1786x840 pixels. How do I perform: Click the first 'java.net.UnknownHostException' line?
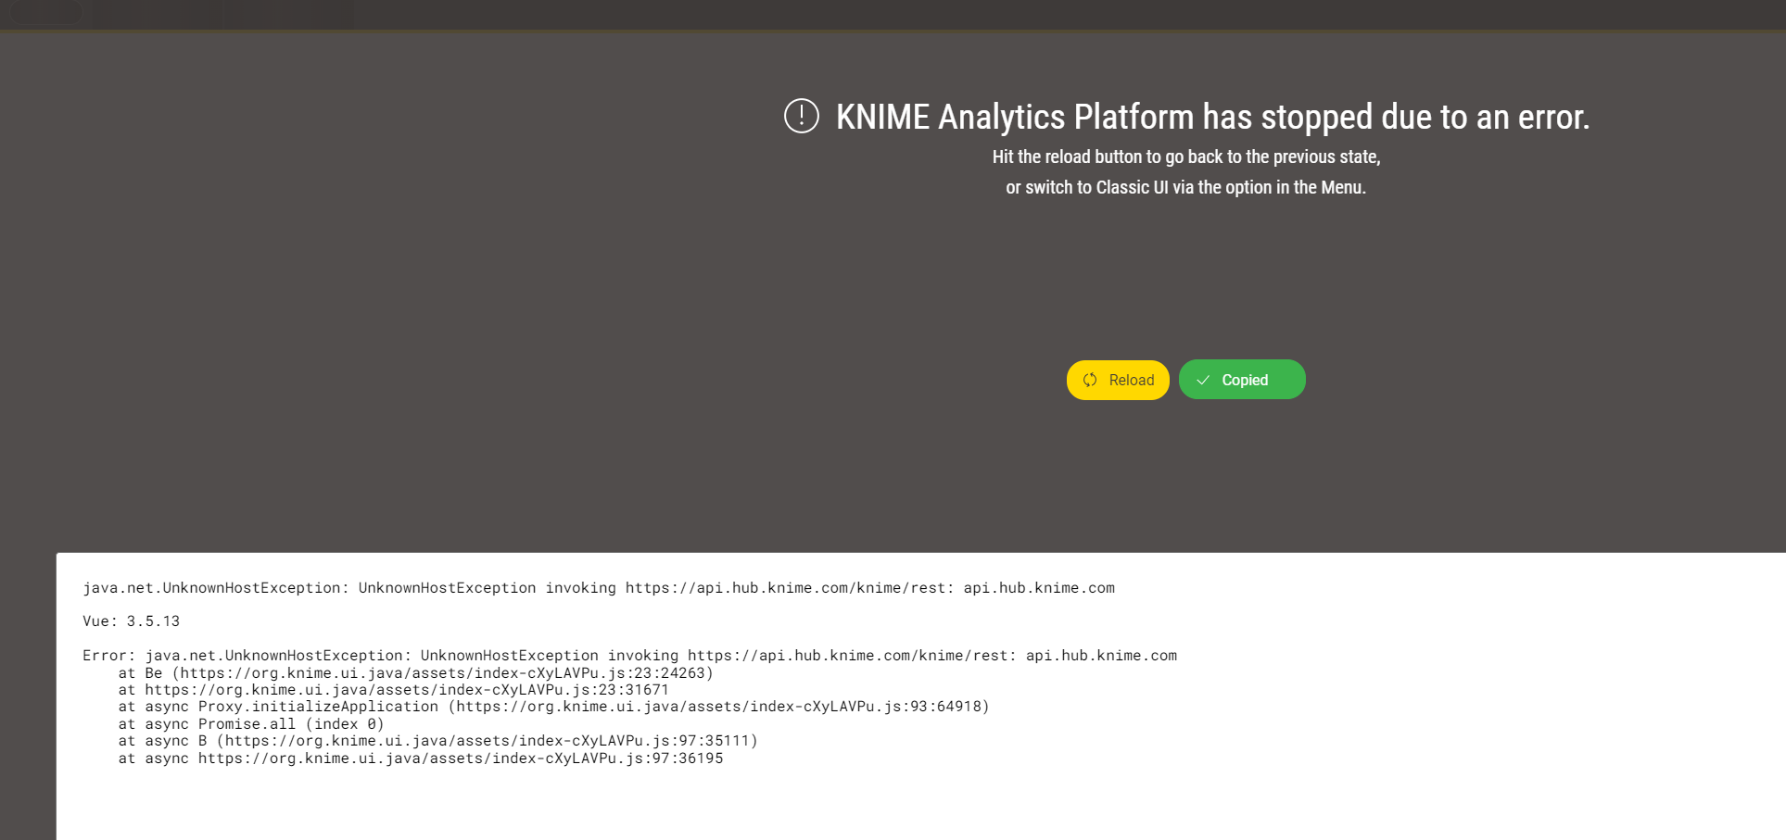599,588
